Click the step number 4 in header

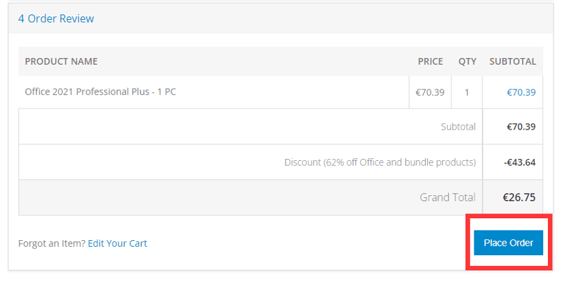(x=21, y=18)
